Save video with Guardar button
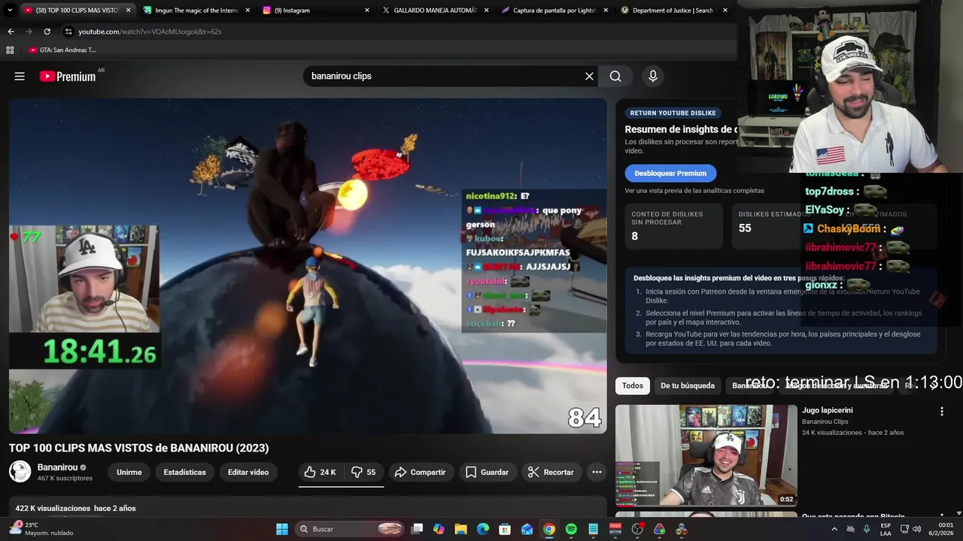Viewport: 963px width, 541px height. [487, 472]
